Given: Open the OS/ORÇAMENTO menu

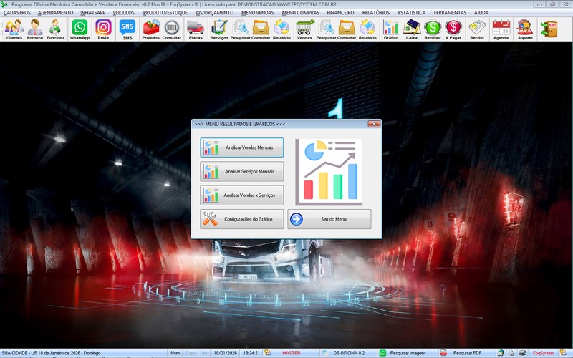Looking at the screenshot, I should point(215,12).
